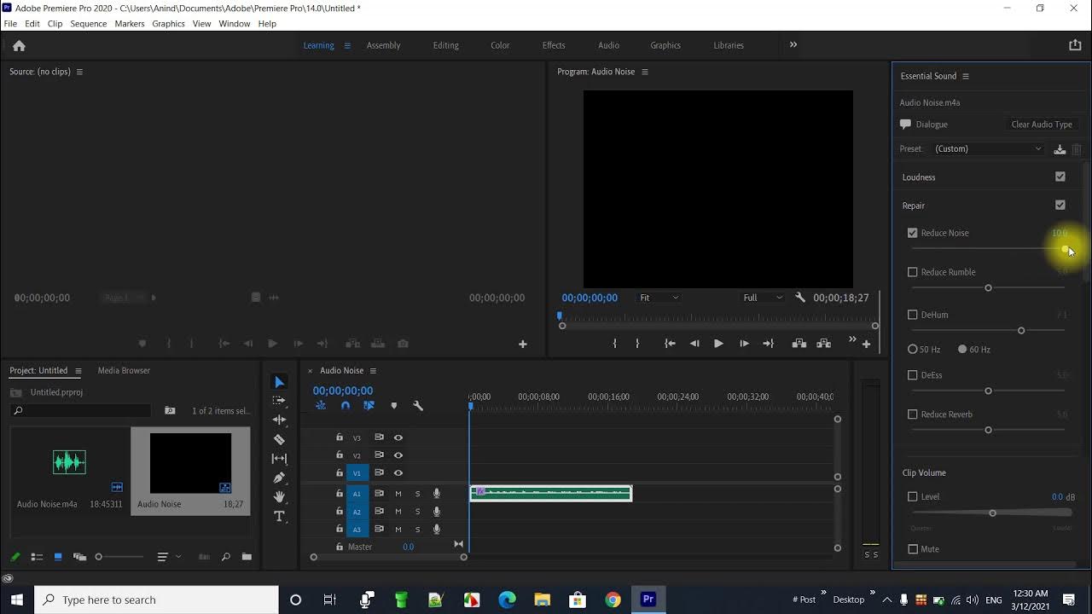Viewport: 1092px width, 614px height.
Task: Uncheck Reduce Noise checkbox
Action: pyautogui.click(x=913, y=233)
